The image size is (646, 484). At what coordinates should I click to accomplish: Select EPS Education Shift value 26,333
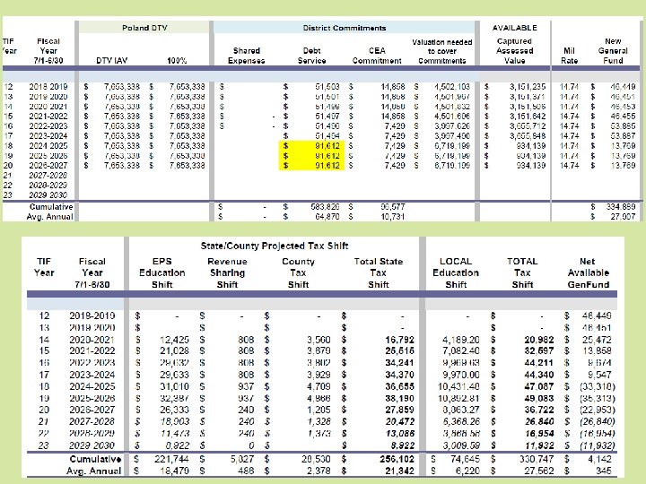point(174,410)
